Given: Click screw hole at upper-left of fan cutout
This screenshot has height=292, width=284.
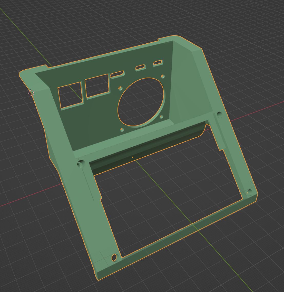Looking at the screenshot, I should point(120,88).
